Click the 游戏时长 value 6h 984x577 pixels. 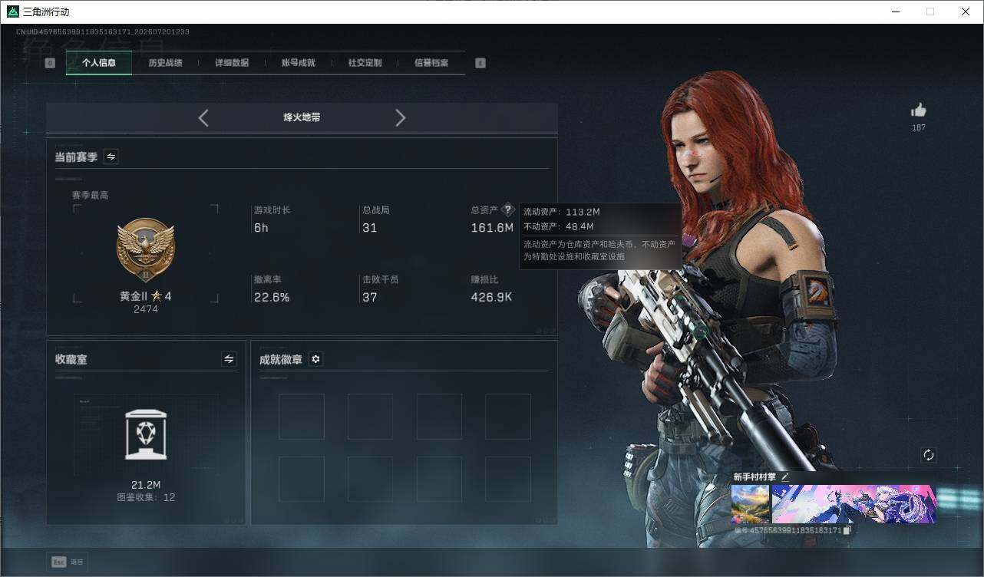pos(261,228)
